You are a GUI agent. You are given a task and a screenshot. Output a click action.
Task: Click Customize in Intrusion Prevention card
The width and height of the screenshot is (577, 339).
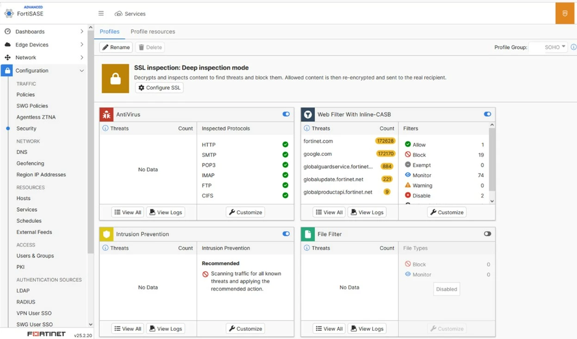point(245,329)
